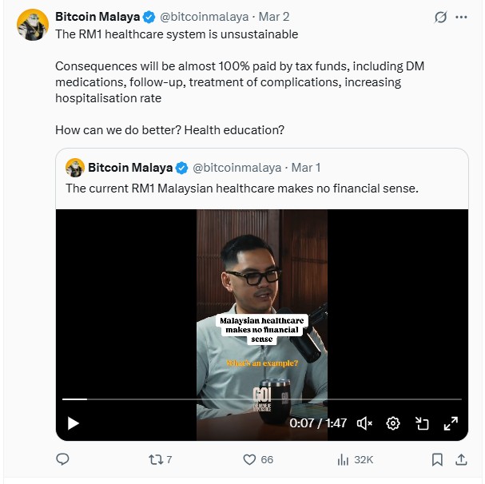Open Bitcoin Malaya profile avatar
485x484 pixels.
pyautogui.click(x=33, y=25)
